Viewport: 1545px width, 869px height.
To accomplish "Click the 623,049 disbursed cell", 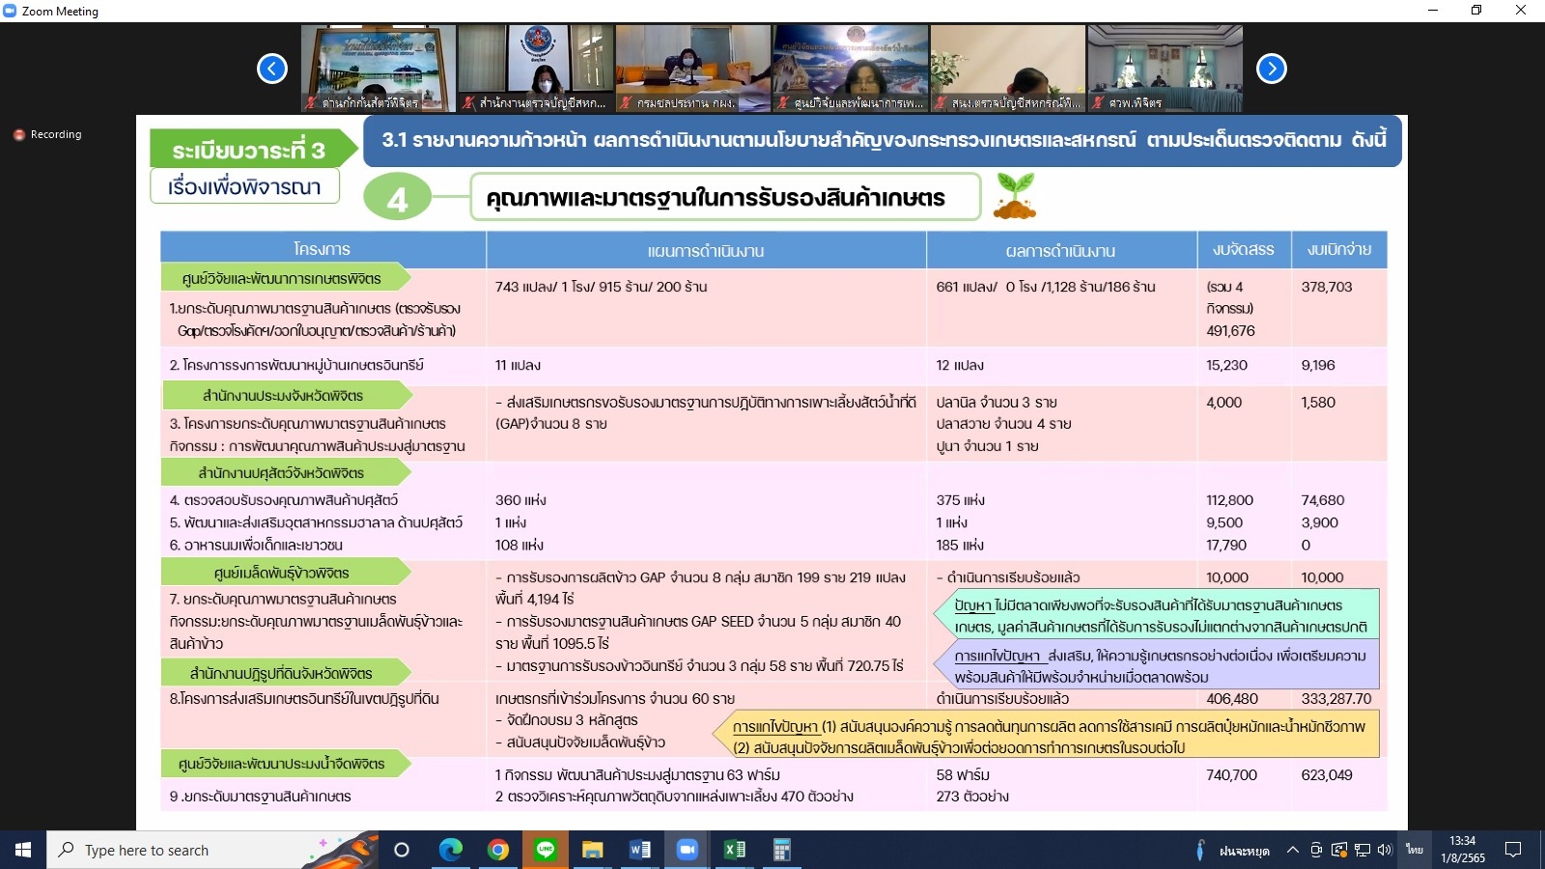I will (x=1327, y=774).
